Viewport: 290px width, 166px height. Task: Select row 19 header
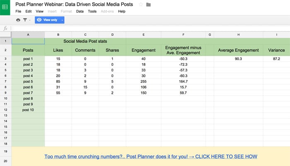(x=5, y=151)
